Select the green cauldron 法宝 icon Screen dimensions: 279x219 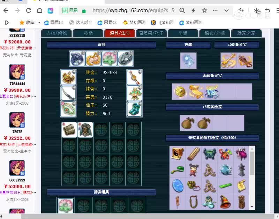click(x=210, y=154)
